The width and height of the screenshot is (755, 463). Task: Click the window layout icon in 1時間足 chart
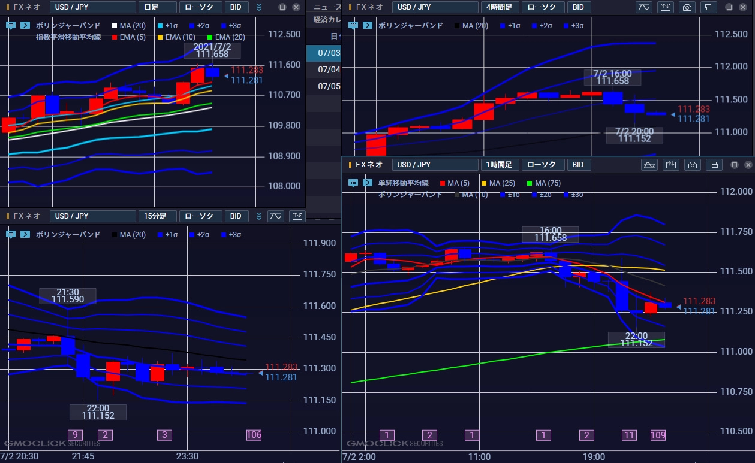714,165
